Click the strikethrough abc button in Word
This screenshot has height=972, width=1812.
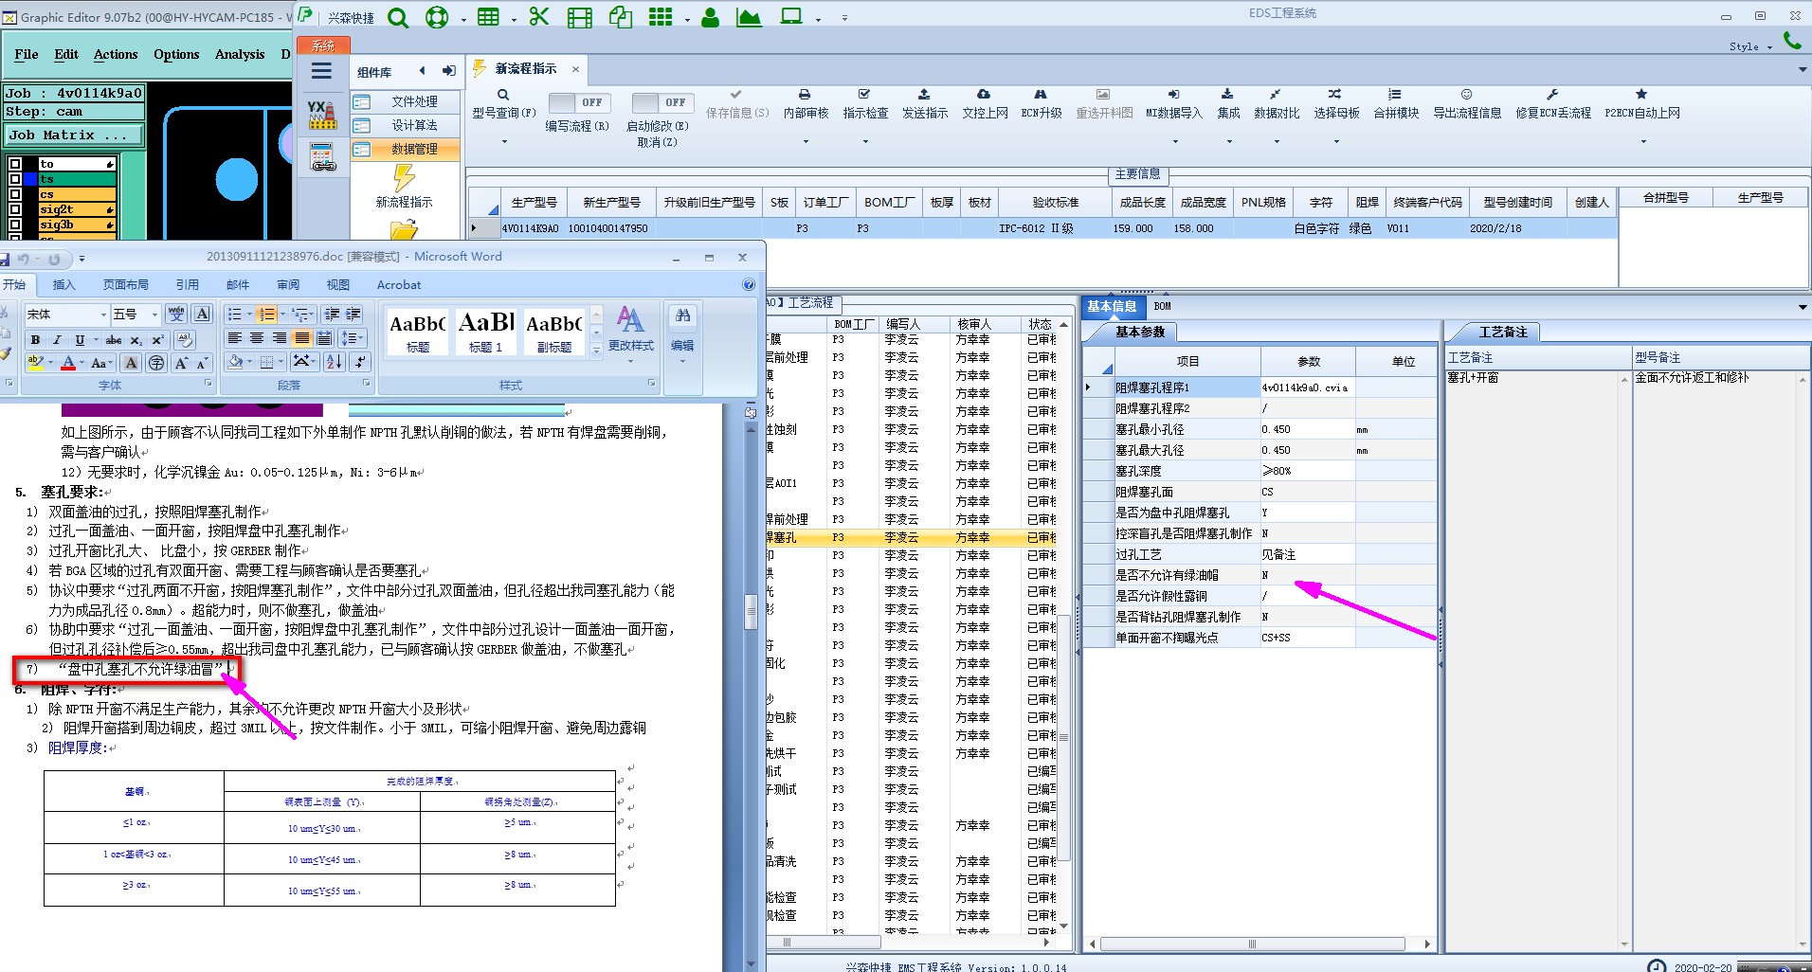click(114, 340)
